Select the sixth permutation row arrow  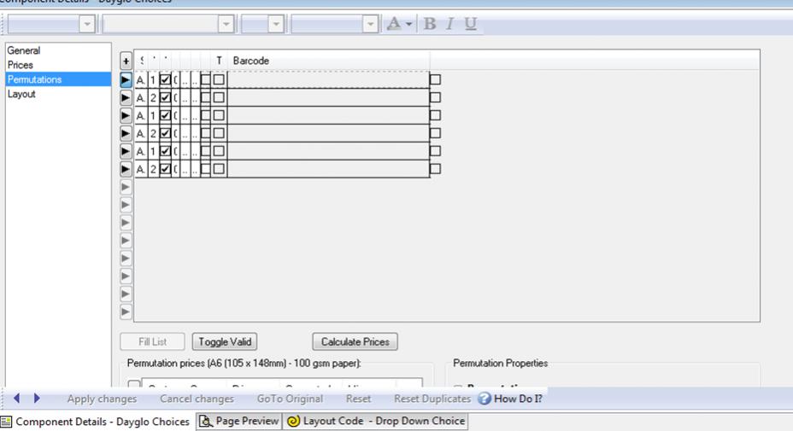click(126, 169)
